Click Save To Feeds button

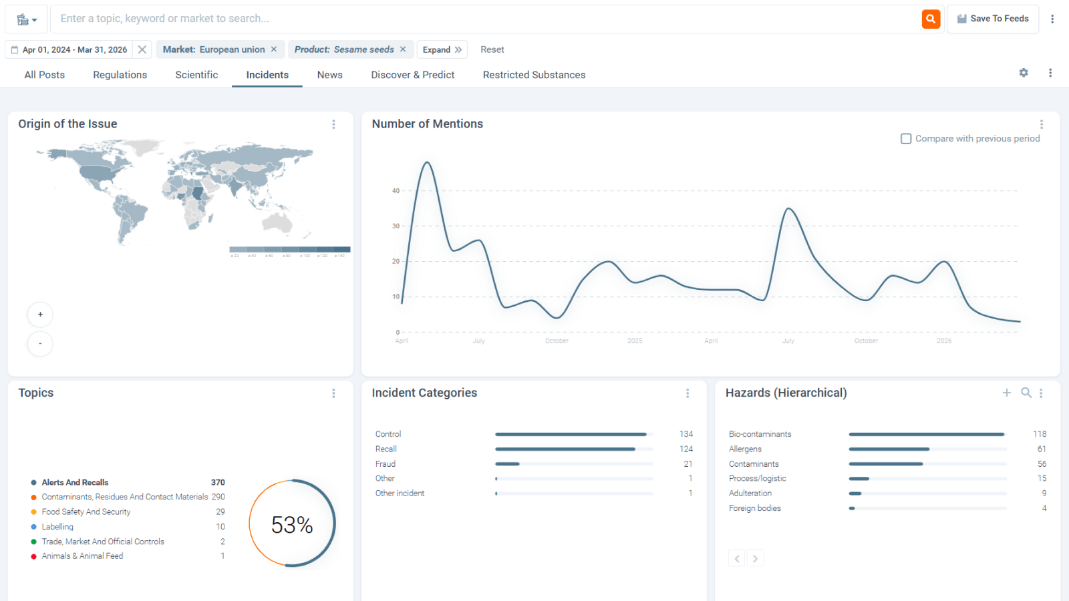[992, 19]
